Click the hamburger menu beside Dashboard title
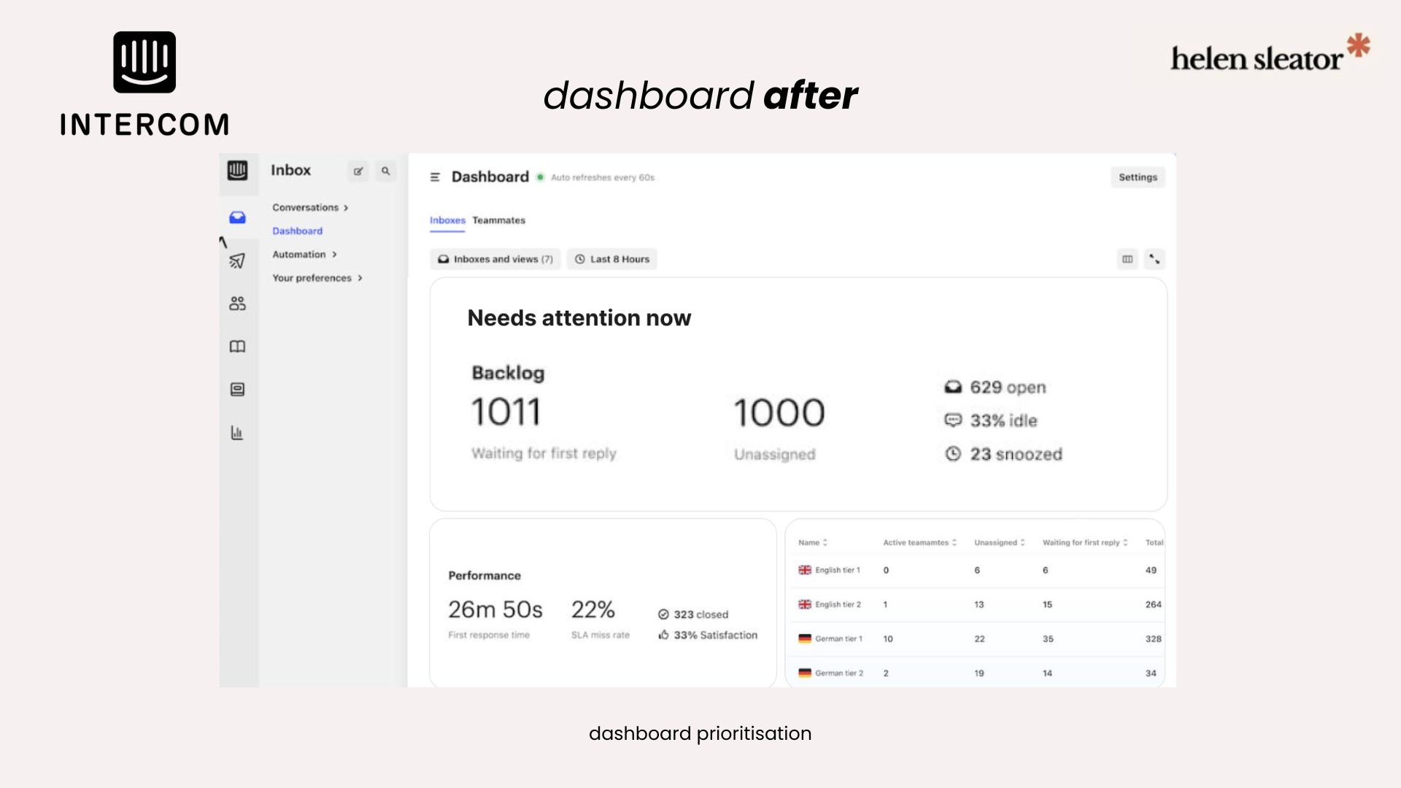Screen dimensions: 1401x788 [x=434, y=177]
